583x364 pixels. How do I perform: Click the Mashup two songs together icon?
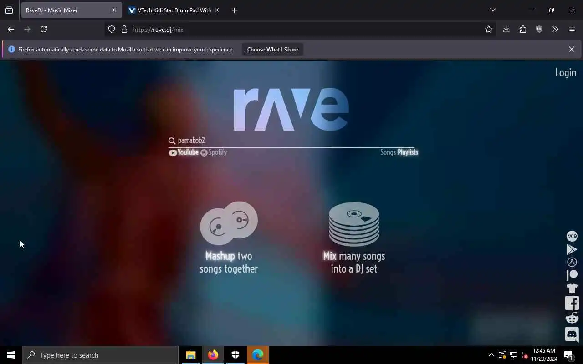(229, 223)
